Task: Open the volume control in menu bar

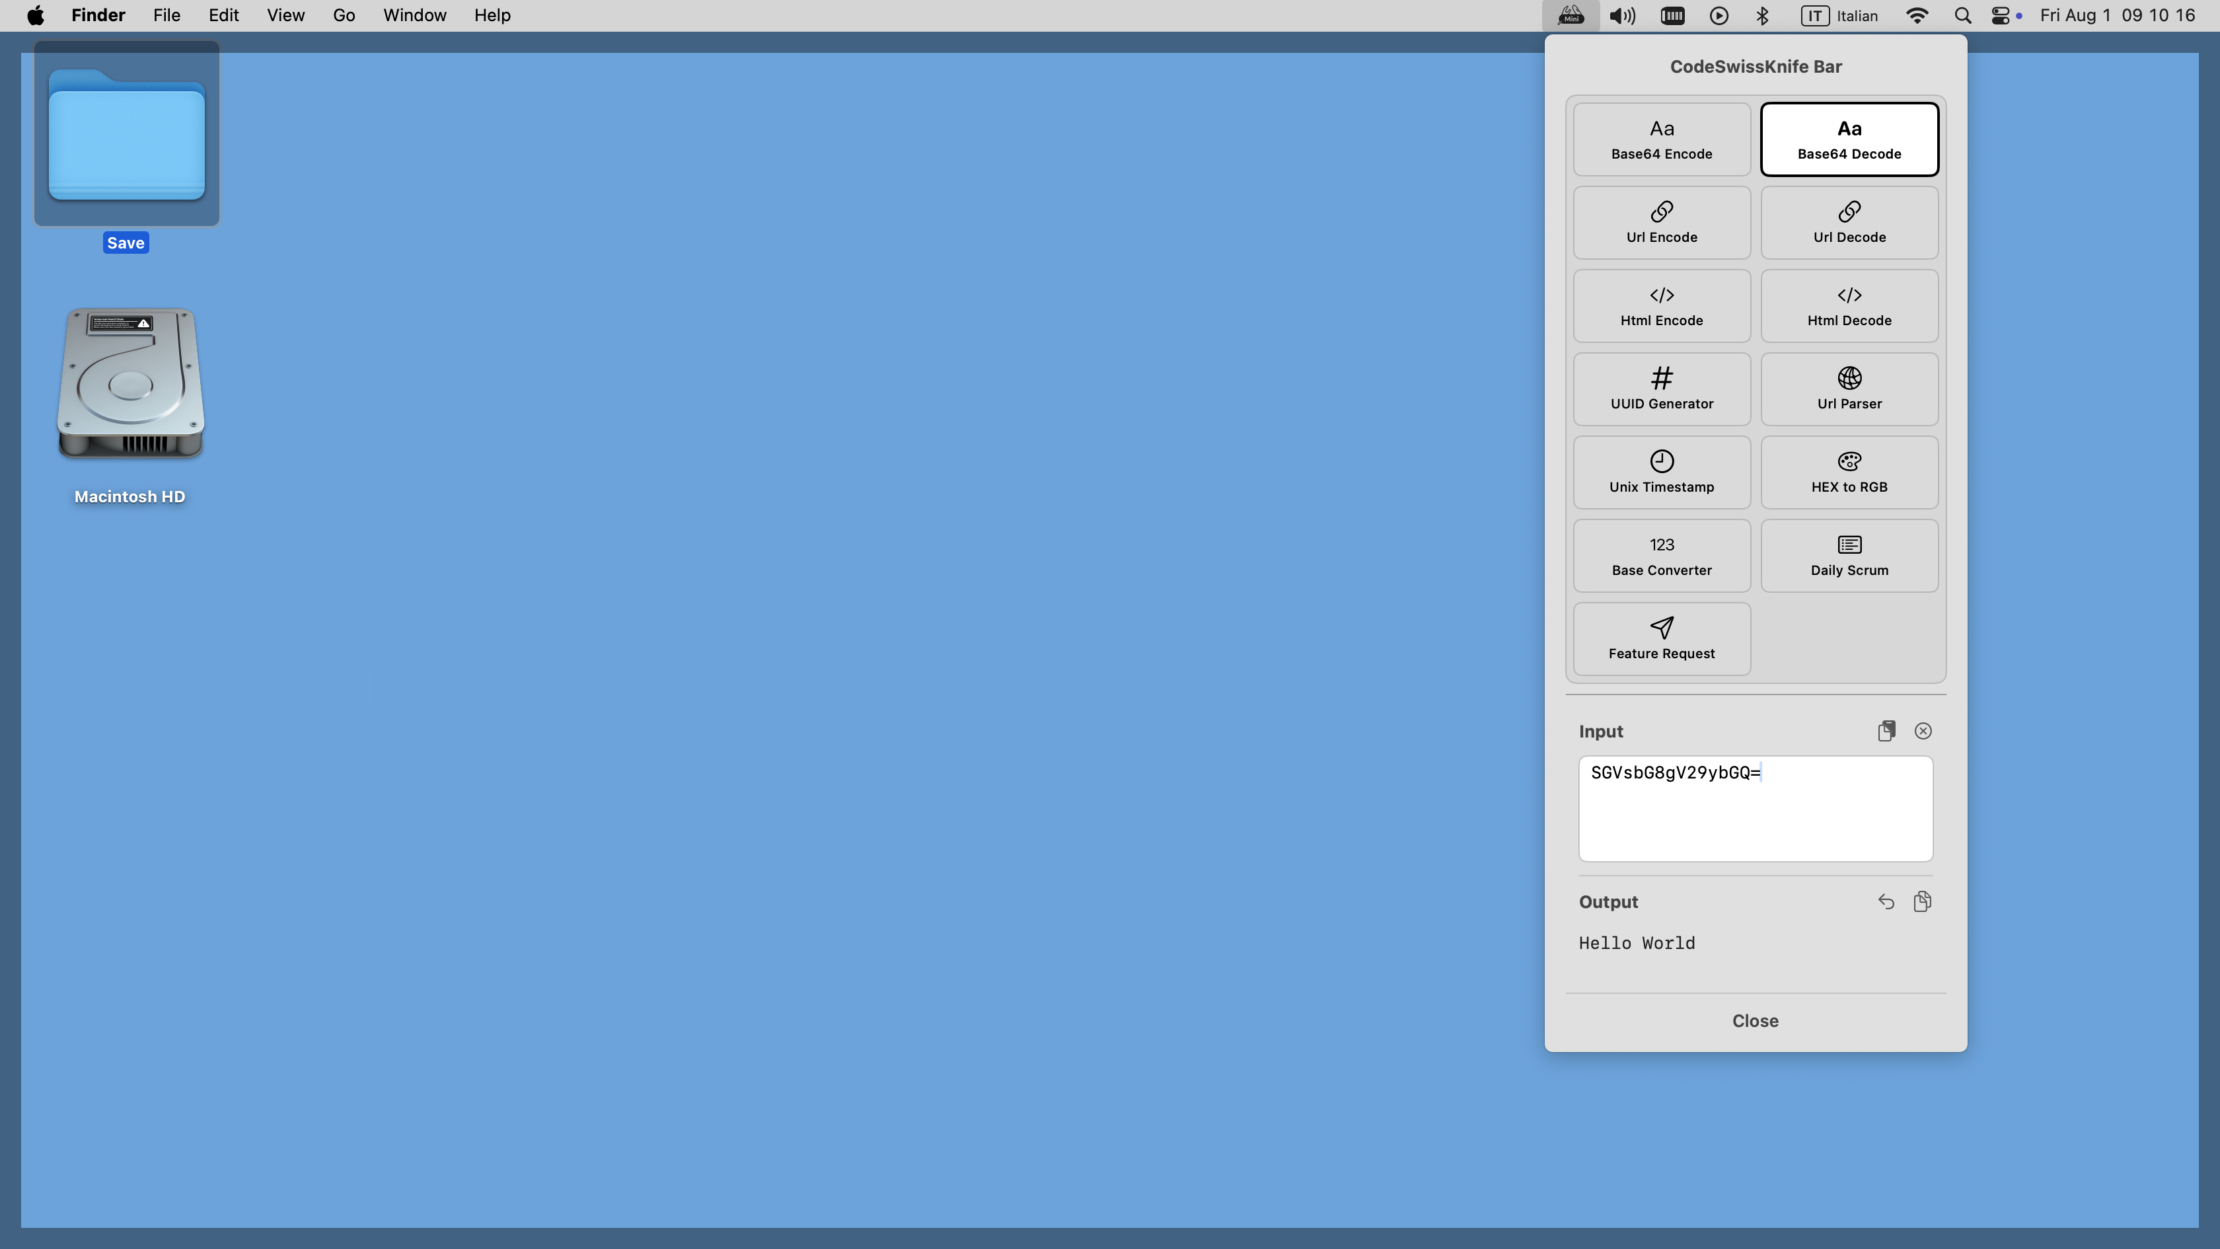Action: (x=1623, y=15)
